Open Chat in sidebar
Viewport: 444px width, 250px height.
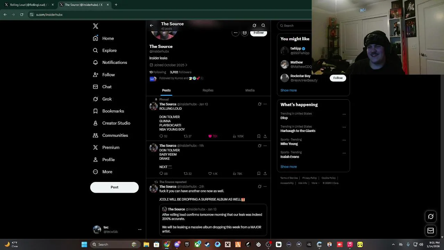(102, 87)
